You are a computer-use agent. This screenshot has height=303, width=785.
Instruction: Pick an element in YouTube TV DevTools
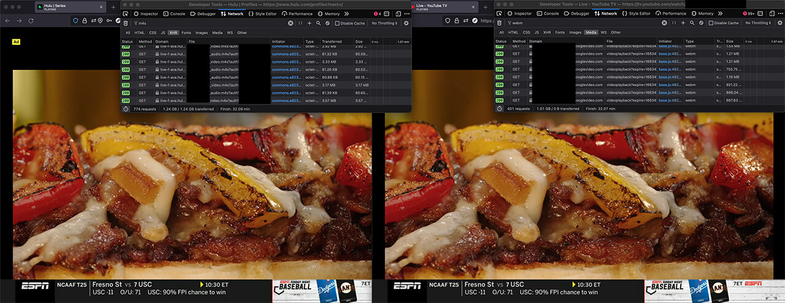click(x=499, y=13)
